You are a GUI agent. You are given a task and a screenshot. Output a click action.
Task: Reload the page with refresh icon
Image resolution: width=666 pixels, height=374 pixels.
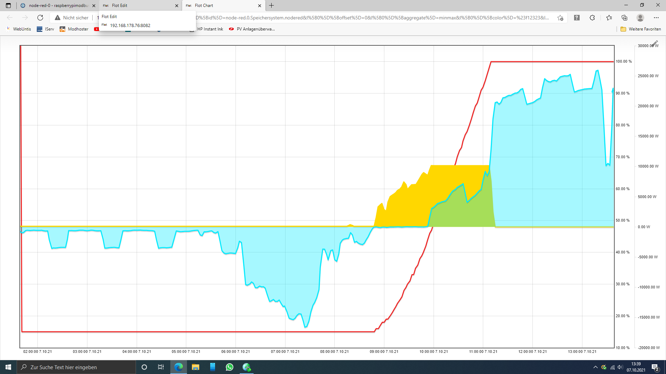click(40, 18)
